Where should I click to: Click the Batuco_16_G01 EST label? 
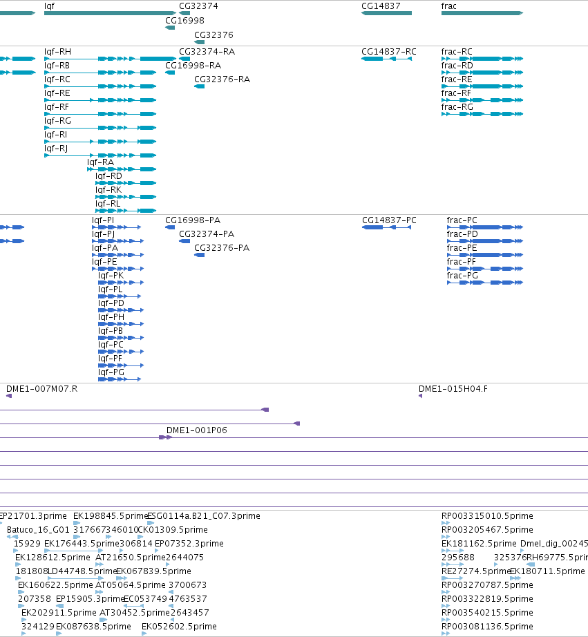38,530
